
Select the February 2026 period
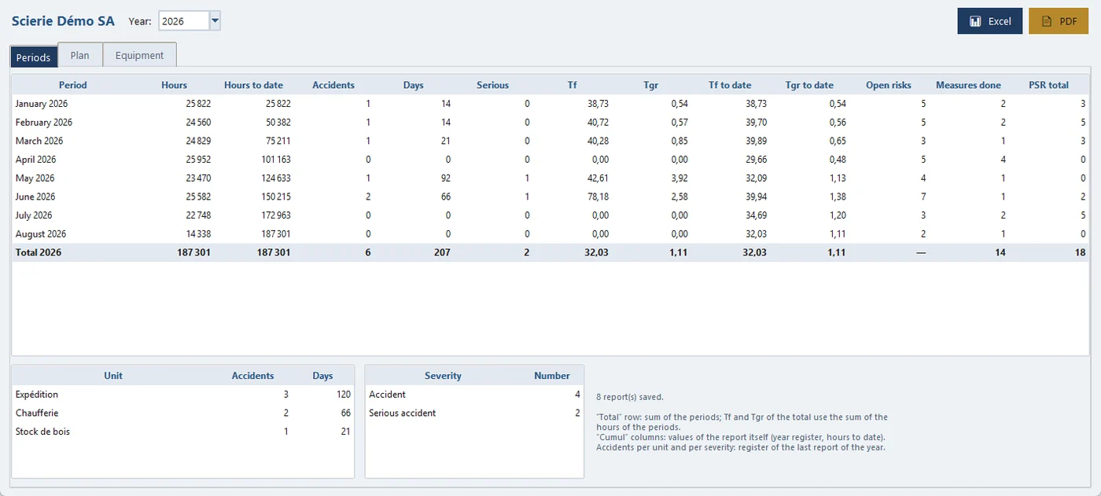(x=550, y=123)
